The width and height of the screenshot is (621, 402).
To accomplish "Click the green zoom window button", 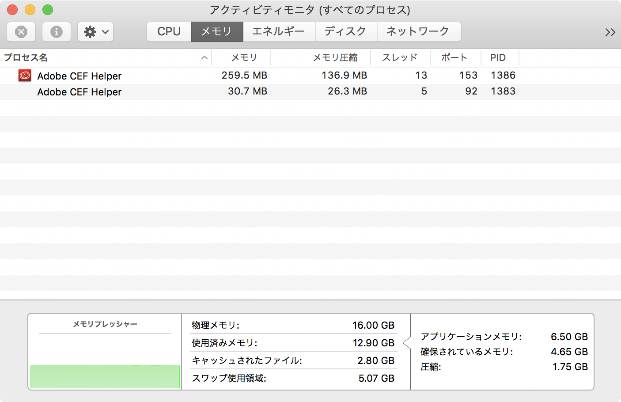I will (48, 10).
